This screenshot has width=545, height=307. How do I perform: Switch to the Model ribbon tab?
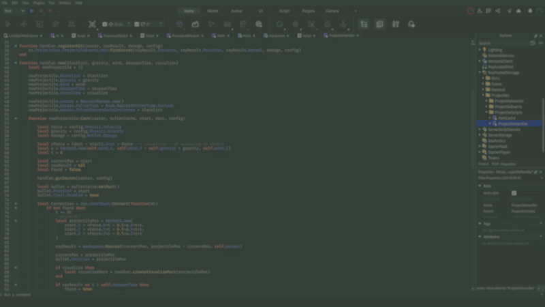(213, 11)
